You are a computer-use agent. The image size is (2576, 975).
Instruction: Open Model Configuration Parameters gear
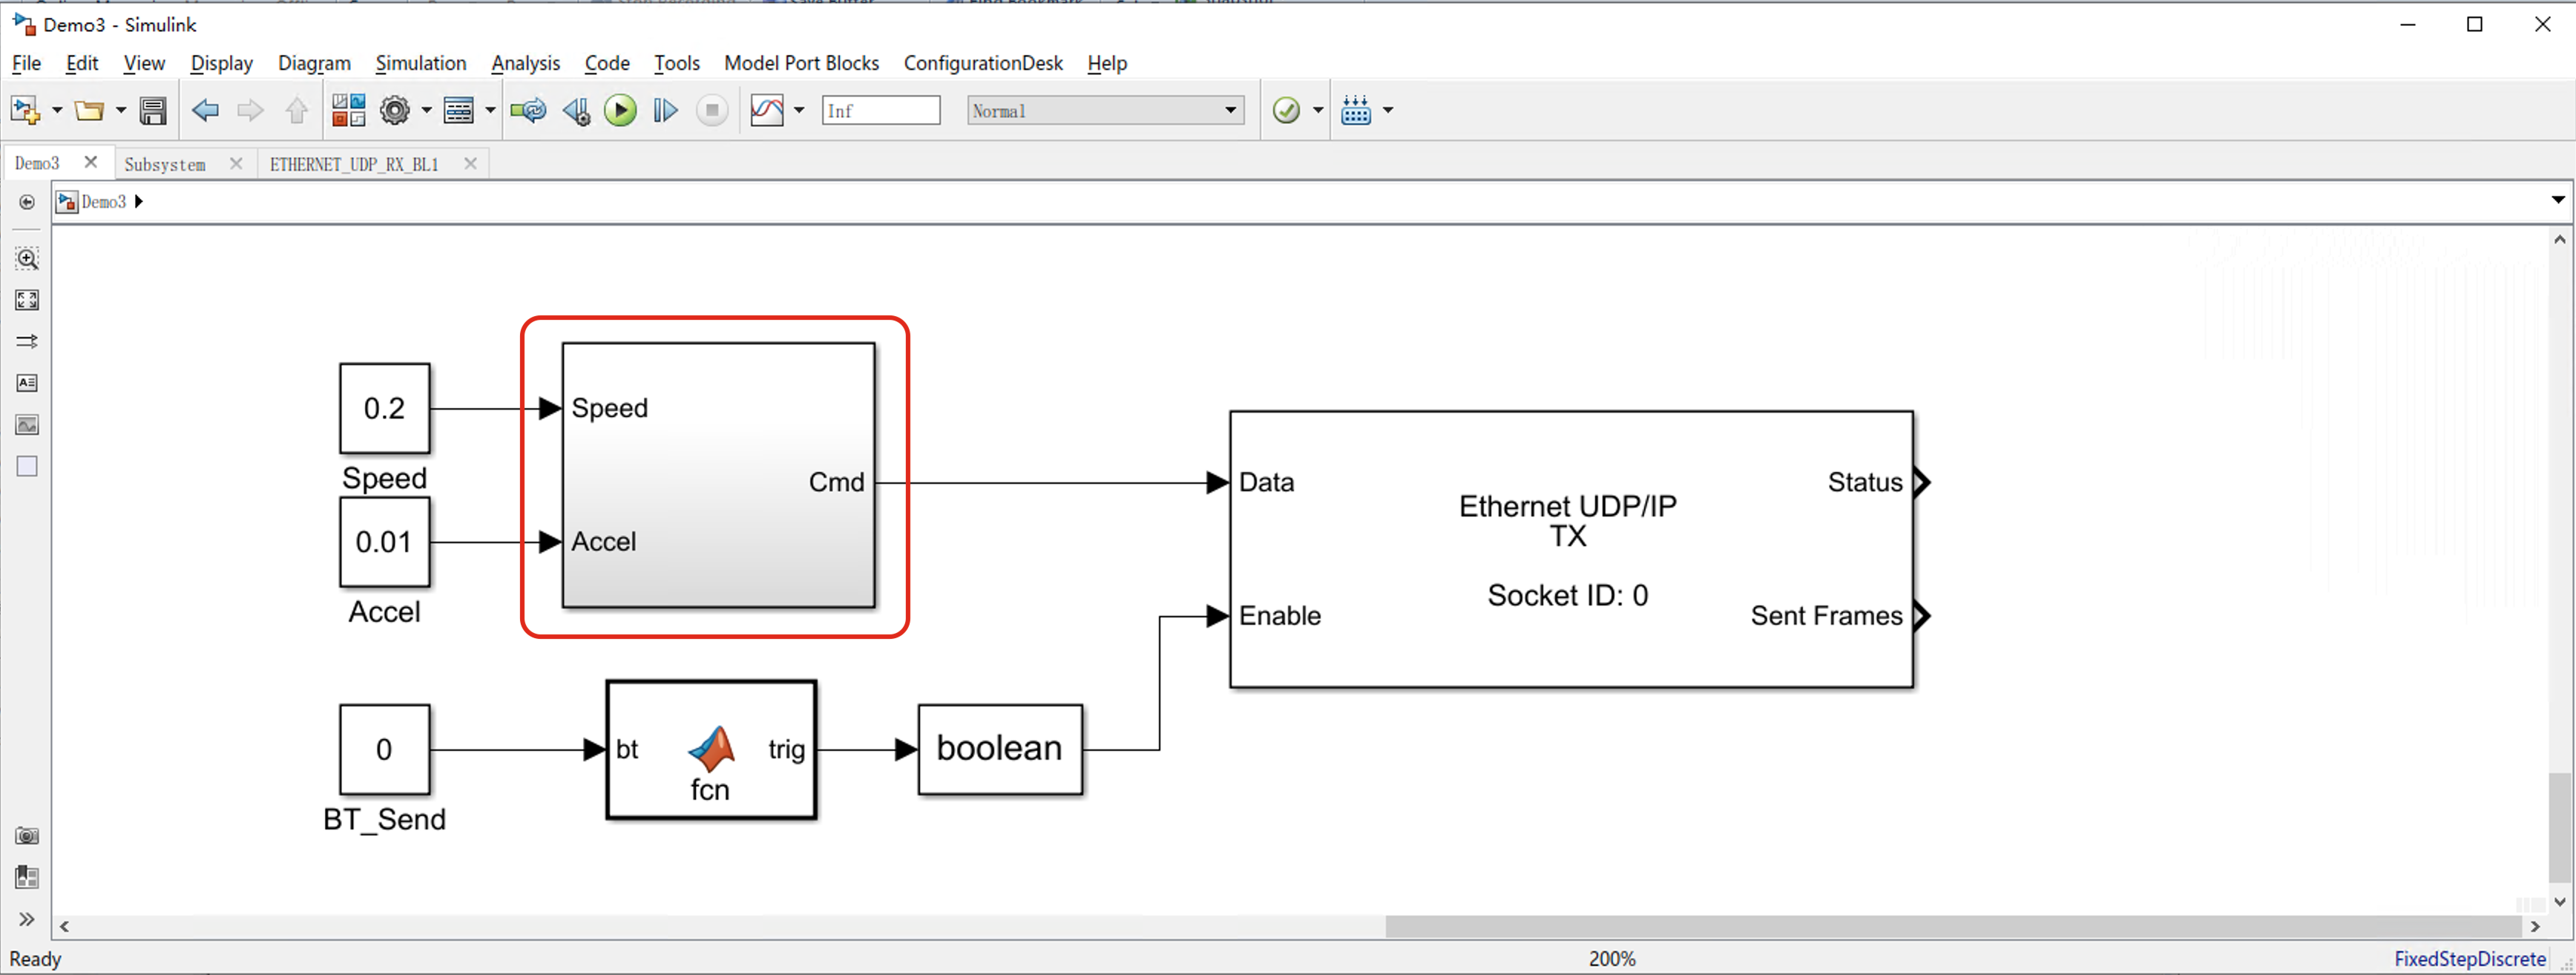tap(395, 110)
